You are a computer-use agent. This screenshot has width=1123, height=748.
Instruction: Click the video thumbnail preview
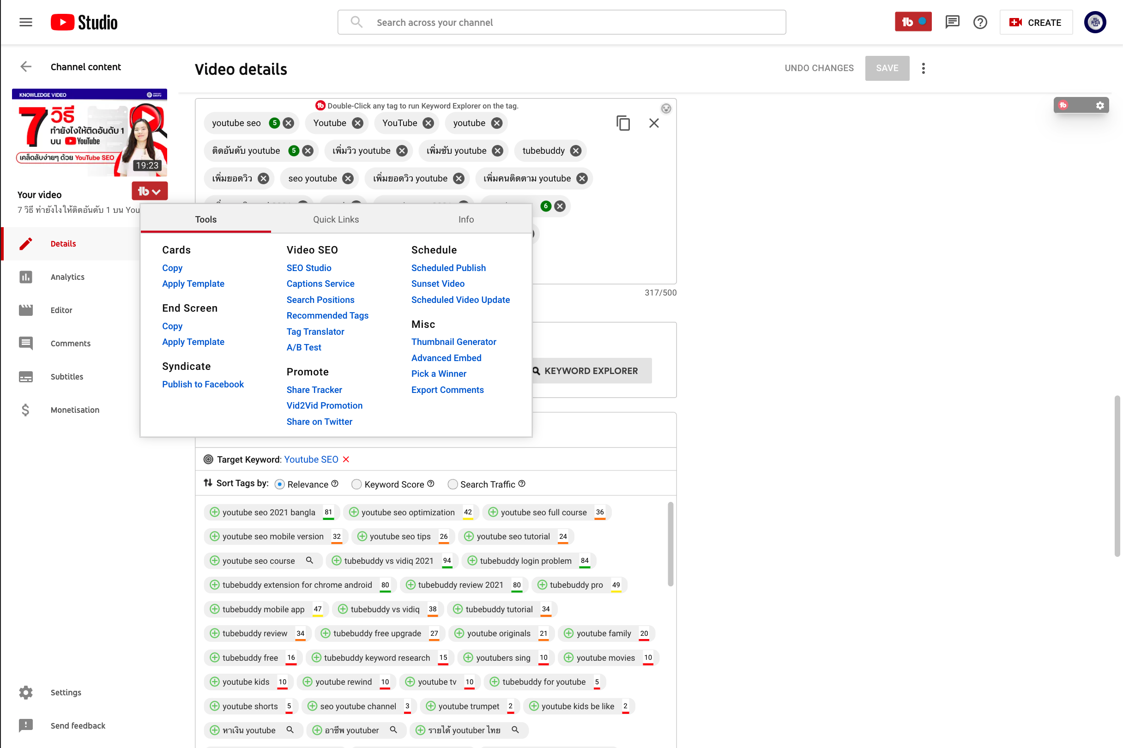click(x=89, y=133)
